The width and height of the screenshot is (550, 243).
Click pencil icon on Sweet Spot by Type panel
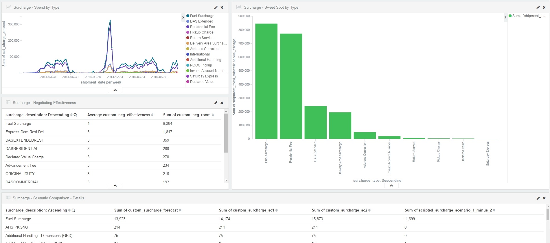pyautogui.click(x=538, y=8)
